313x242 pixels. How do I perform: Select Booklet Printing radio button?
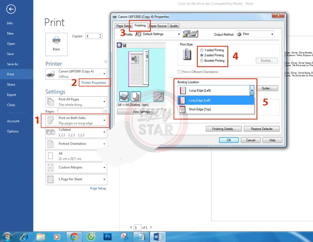point(202,60)
